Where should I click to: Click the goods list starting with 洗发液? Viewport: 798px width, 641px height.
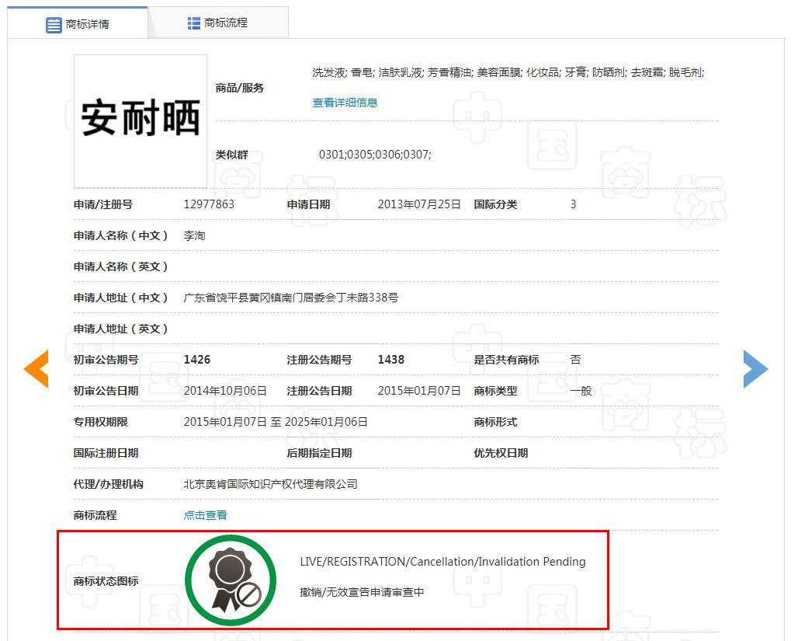point(508,72)
